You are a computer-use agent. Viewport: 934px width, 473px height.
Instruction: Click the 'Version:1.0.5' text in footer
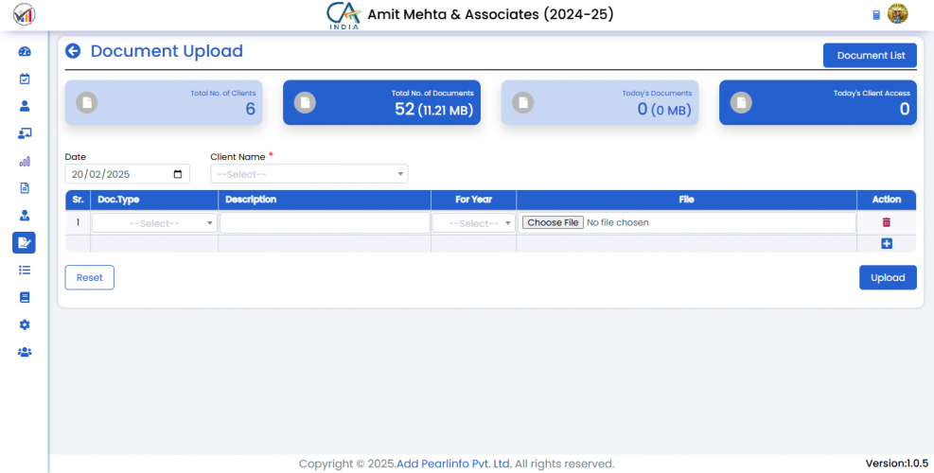coord(896,464)
